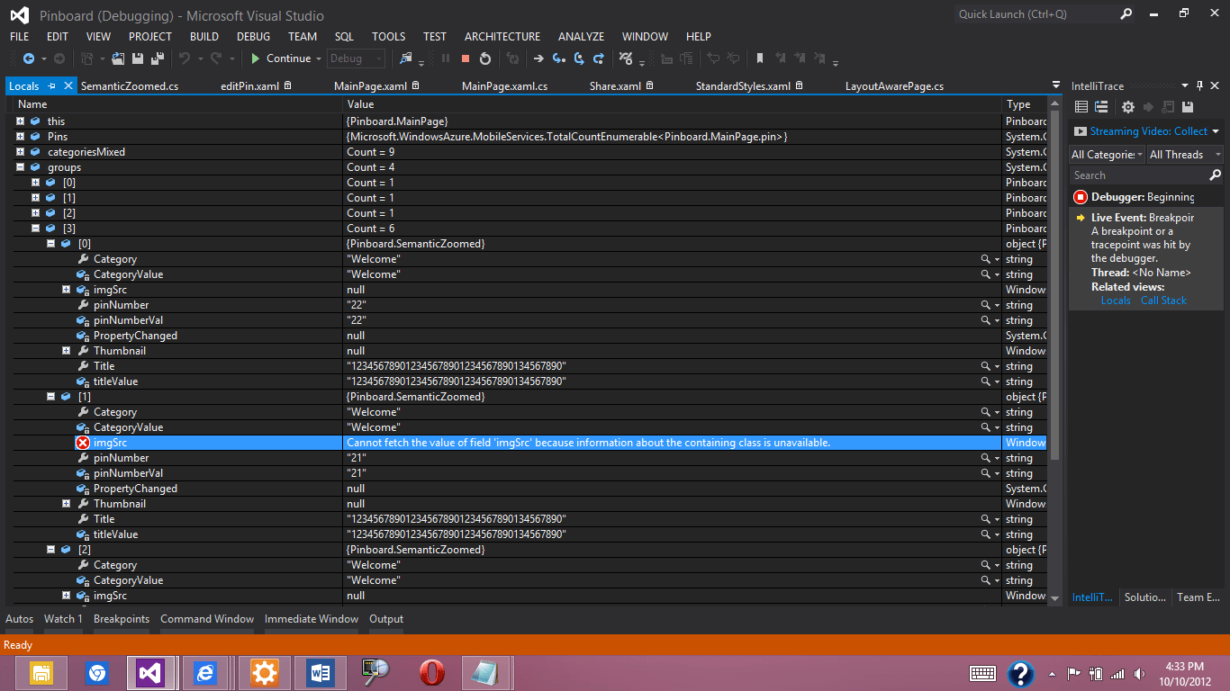Click the IntelliTrace search magnifier icon

coord(1215,175)
